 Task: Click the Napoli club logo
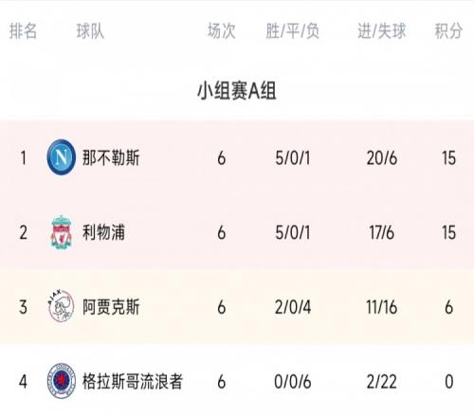[x=61, y=157]
